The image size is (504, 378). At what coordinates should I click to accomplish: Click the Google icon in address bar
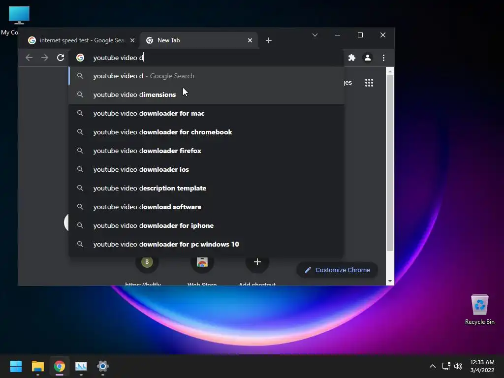80,58
